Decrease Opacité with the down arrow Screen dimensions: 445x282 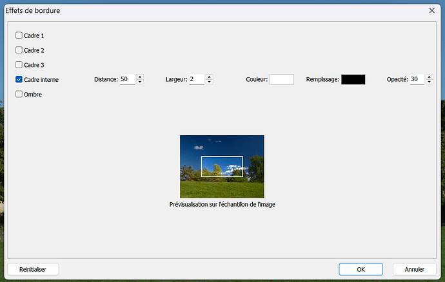[x=430, y=82]
